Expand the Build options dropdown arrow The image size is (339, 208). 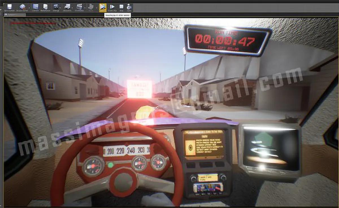[96, 7]
